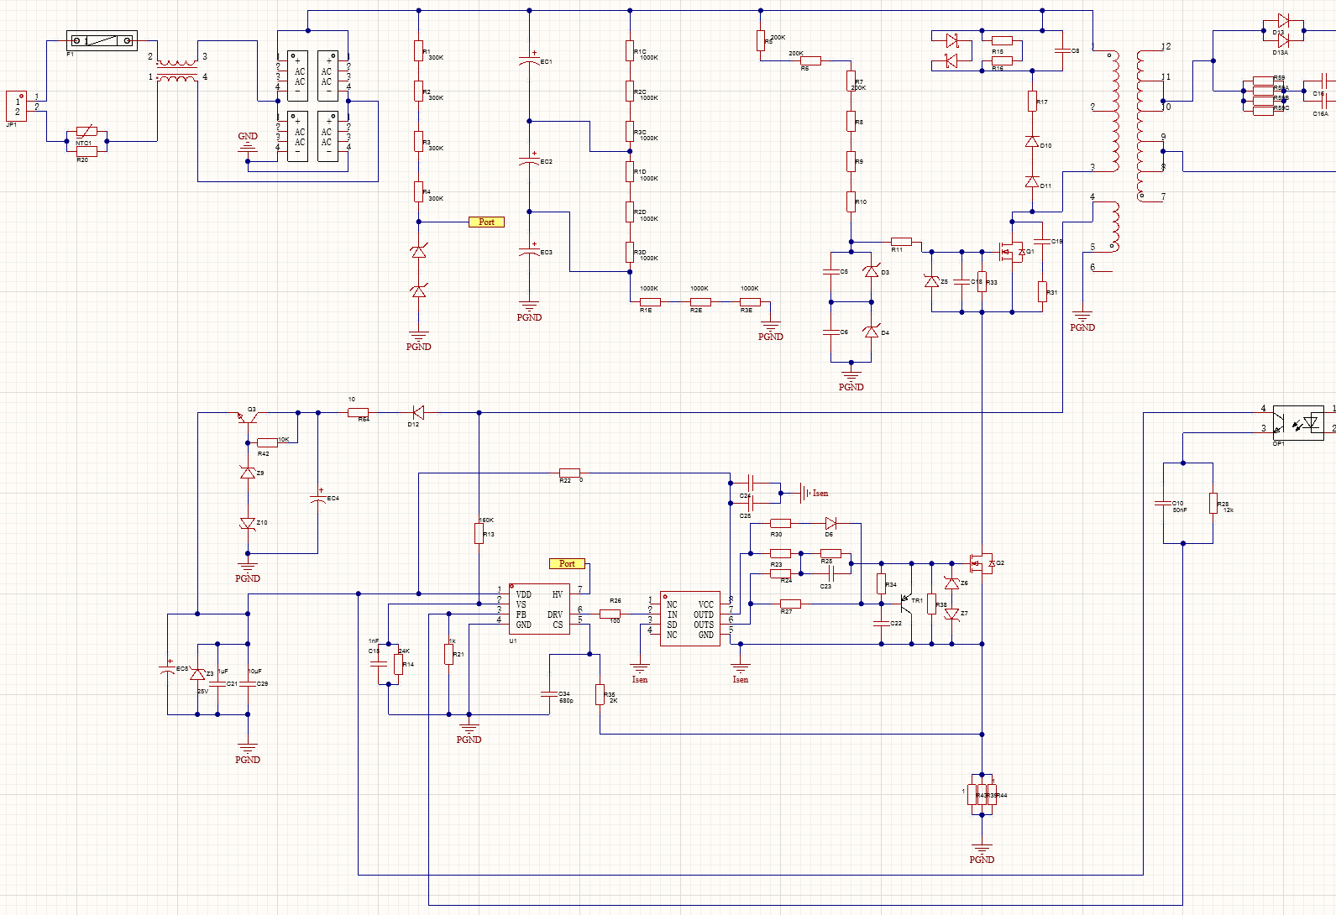Click resistor R27
Viewport: 1336px width, 915px height.
pyautogui.click(x=790, y=604)
